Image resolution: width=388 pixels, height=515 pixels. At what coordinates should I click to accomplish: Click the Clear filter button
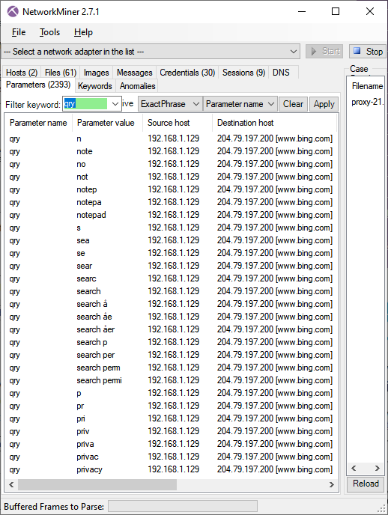(x=293, y=104)
